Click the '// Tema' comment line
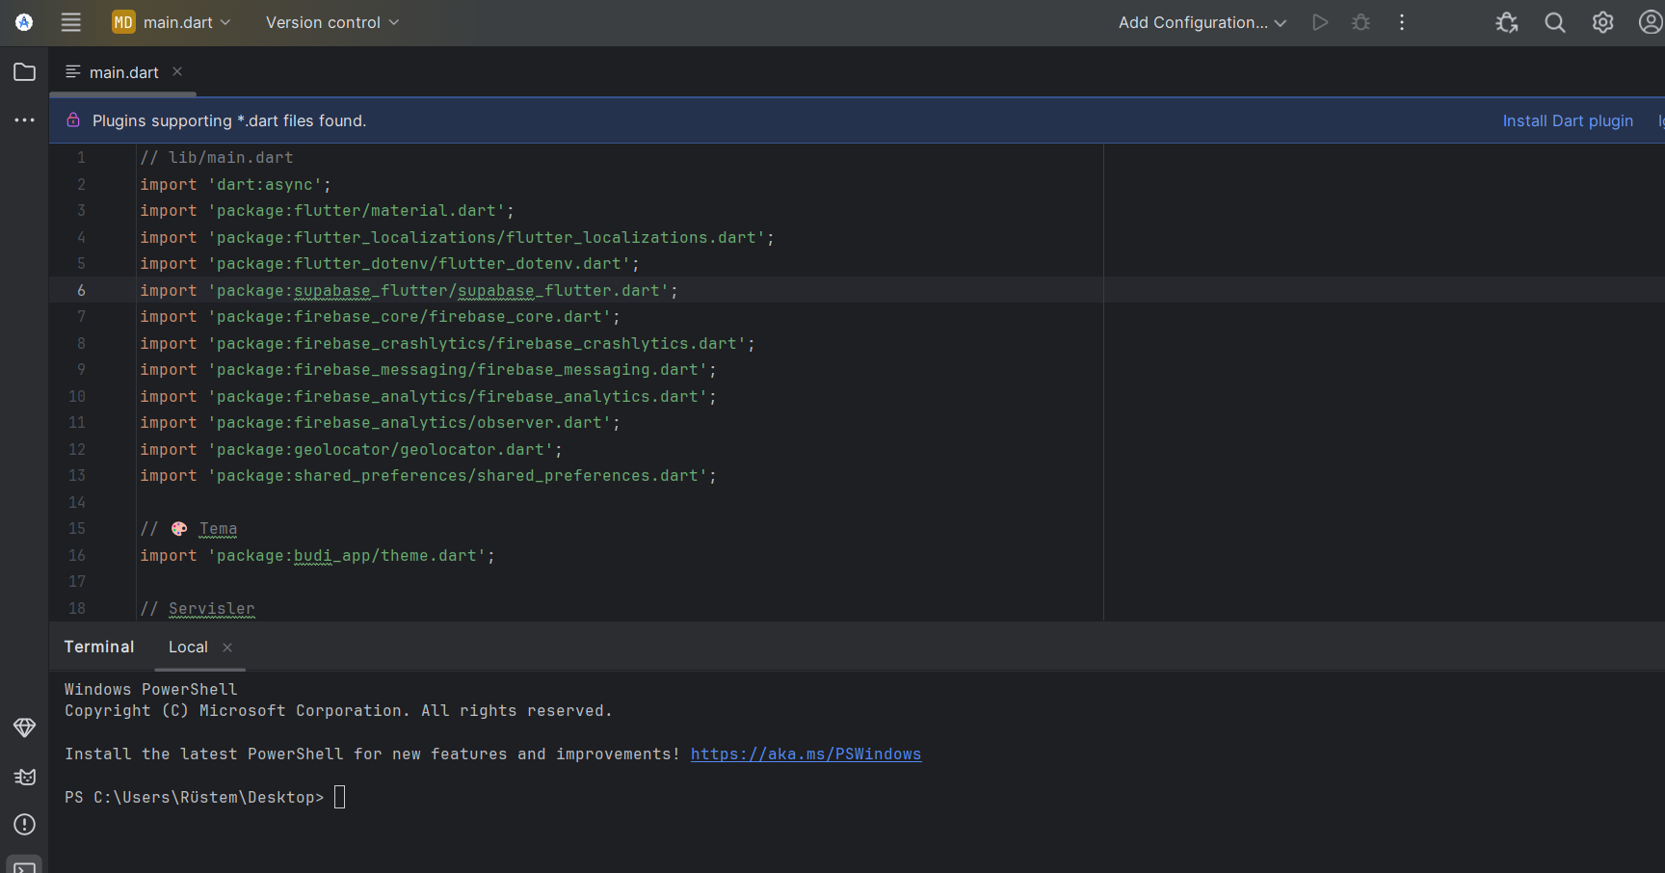1665x873 pixels. 189,528
